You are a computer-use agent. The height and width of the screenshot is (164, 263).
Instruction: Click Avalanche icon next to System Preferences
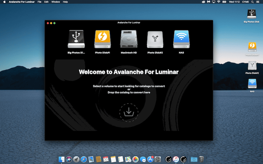point(168,159)
